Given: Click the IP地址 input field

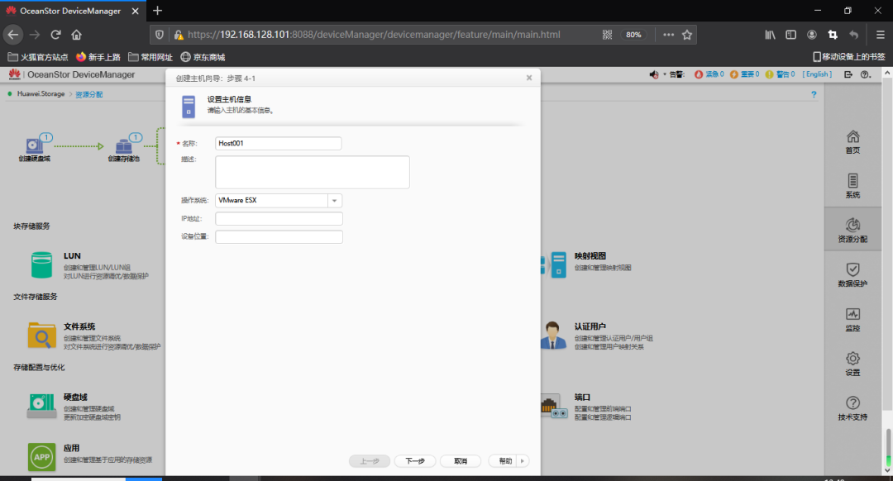Looking at the screenshot, I should point(279,218).
